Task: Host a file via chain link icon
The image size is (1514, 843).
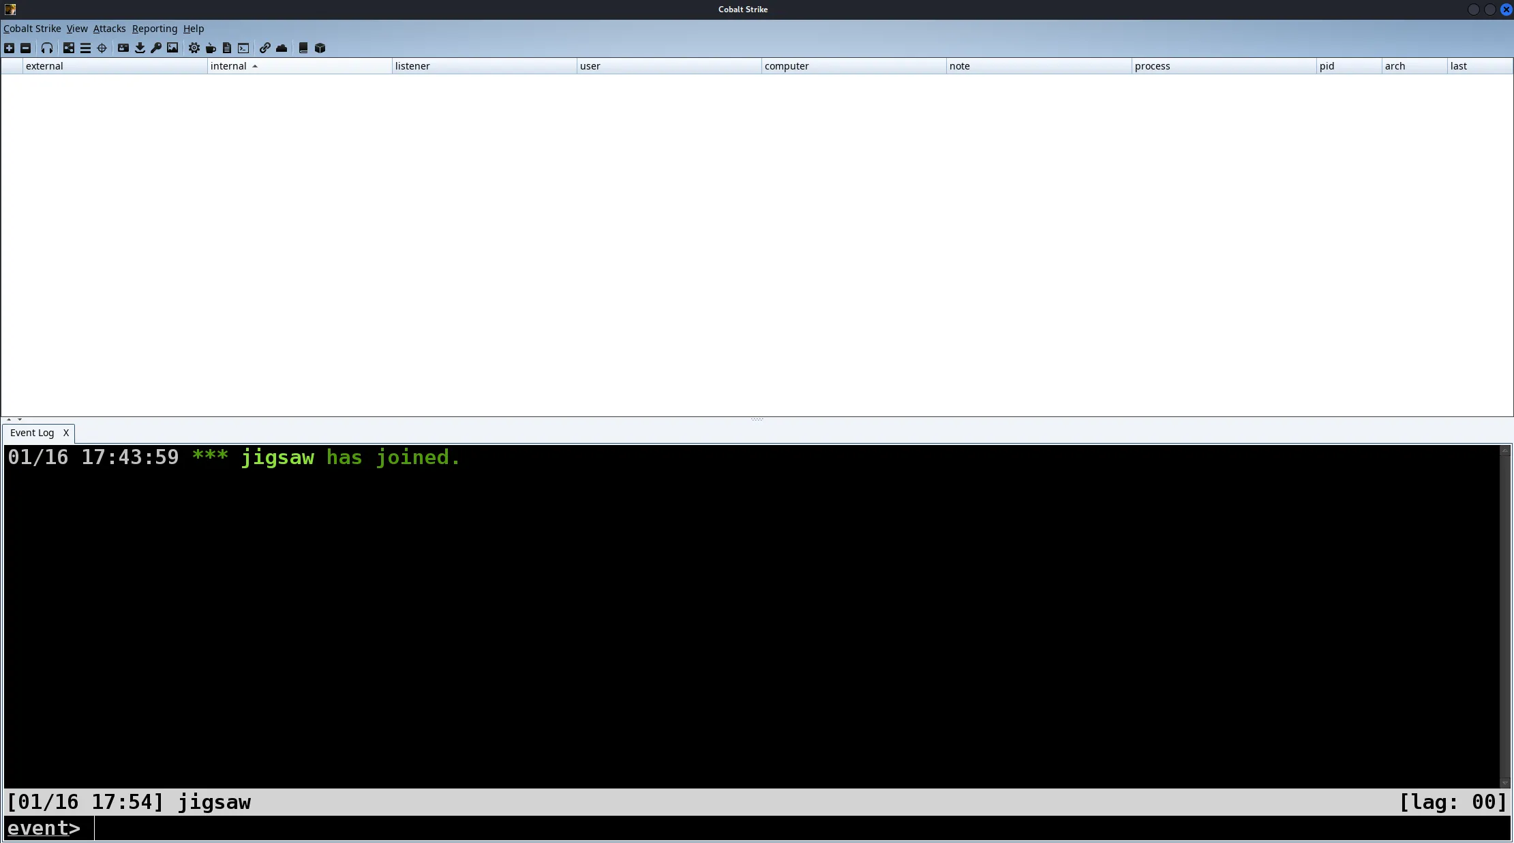Action: click(265, 48)
